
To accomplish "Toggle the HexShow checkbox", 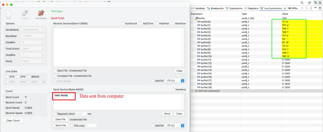I will pos(173,24).
